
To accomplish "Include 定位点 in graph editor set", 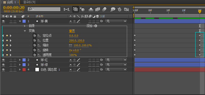I will (x=39, y=36).
